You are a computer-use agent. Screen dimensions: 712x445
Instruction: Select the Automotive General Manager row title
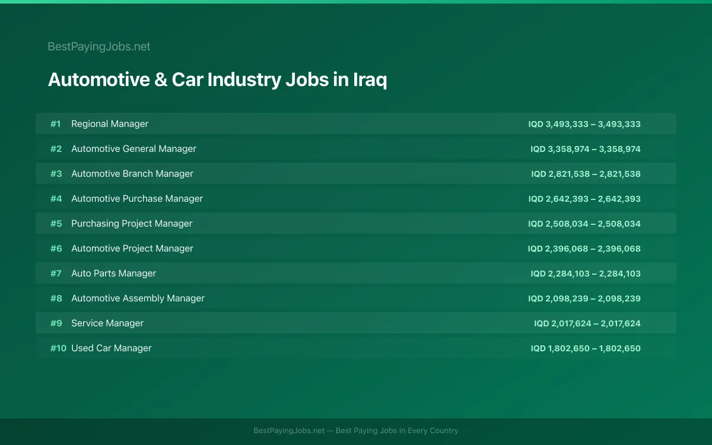click(x=133, y=149)
